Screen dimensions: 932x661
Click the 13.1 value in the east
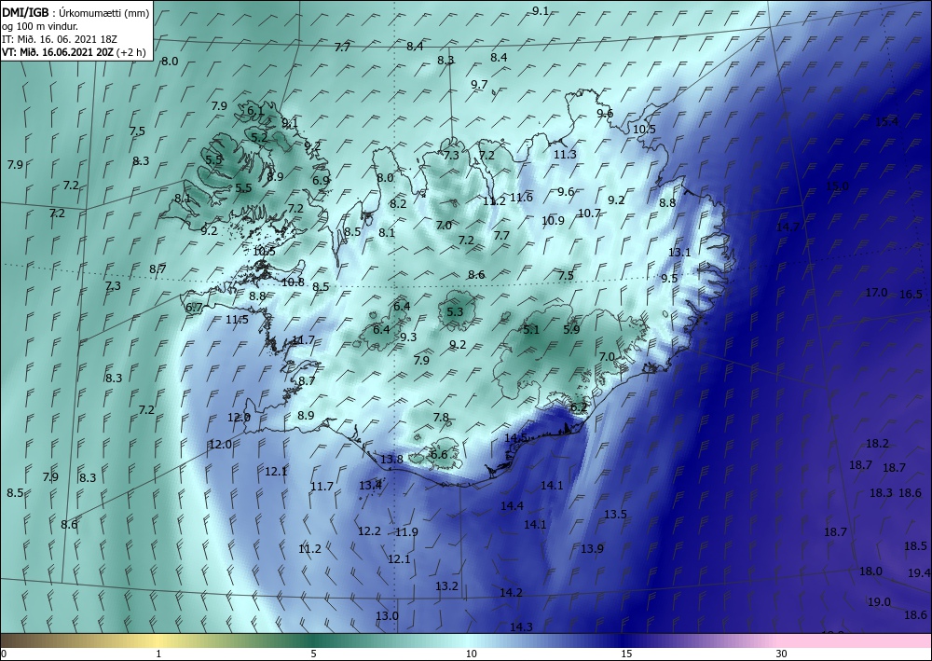coord(679,252)
